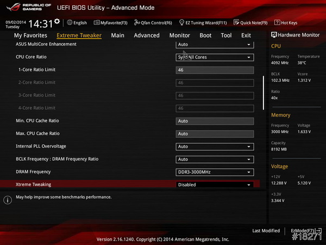Click the EZ Tuning Wizard bulb icon
The width and height of the screenshot is (326, 245).
click(x=181, y=22)
